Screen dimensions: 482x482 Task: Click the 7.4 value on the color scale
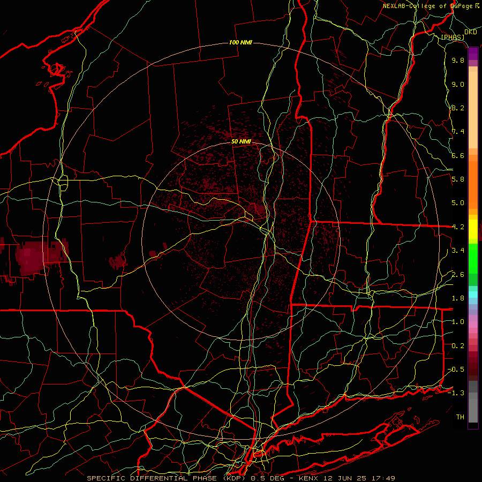coord(458,132)
